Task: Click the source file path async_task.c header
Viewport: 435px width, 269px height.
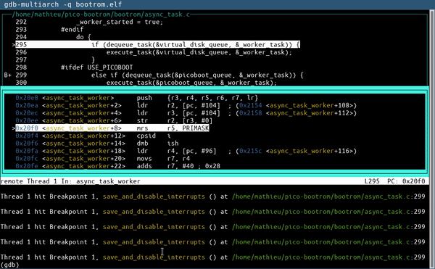Action: point(101,15)
